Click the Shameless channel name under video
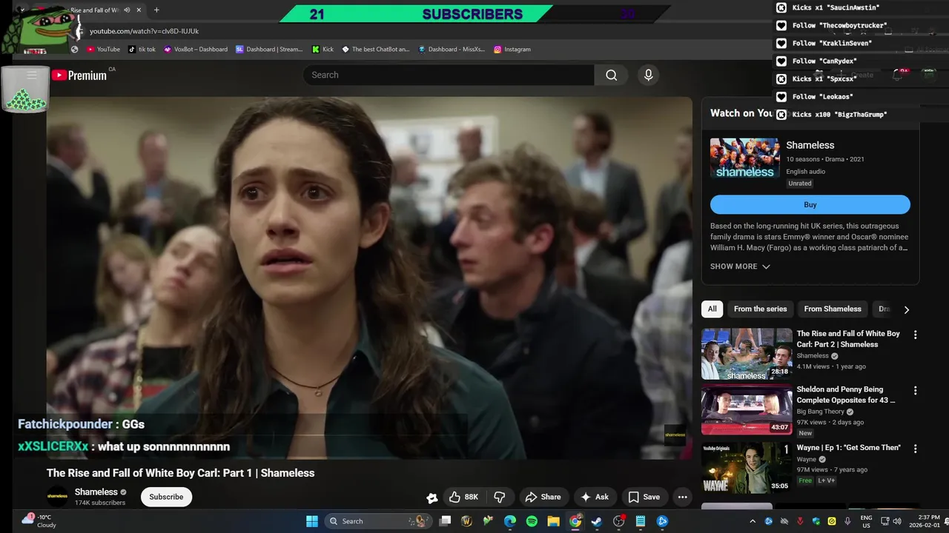 (x=96, y=492)
